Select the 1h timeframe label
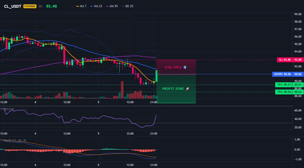The width and height of the screenshot is (304, 168). (x=40, y=6)
